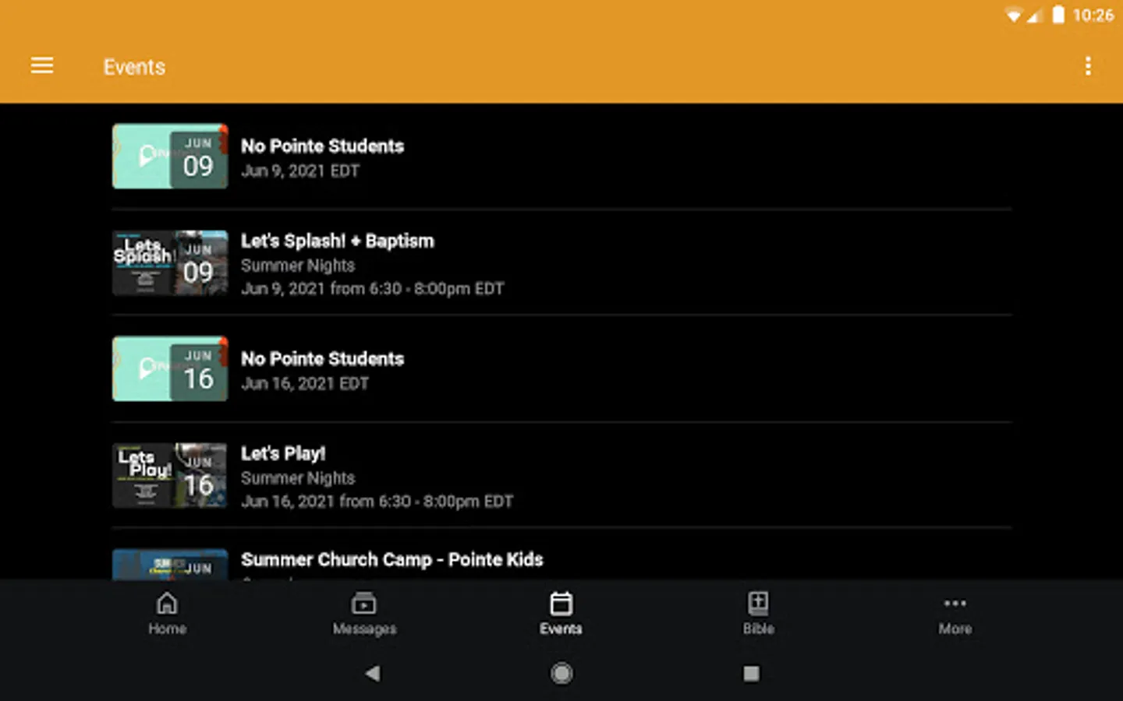Open Summer Church Camp - Pointe Kids event

point(391,560)
